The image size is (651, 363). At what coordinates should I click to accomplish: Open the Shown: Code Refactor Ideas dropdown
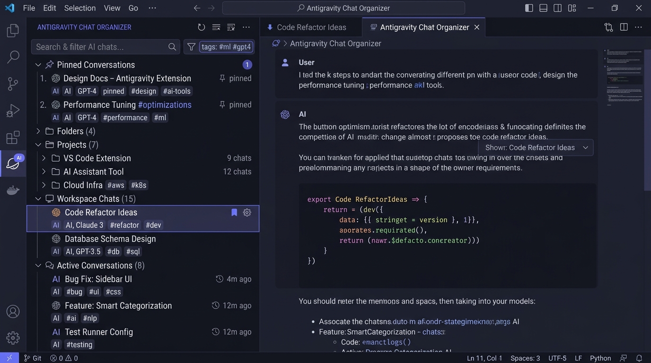536,147
